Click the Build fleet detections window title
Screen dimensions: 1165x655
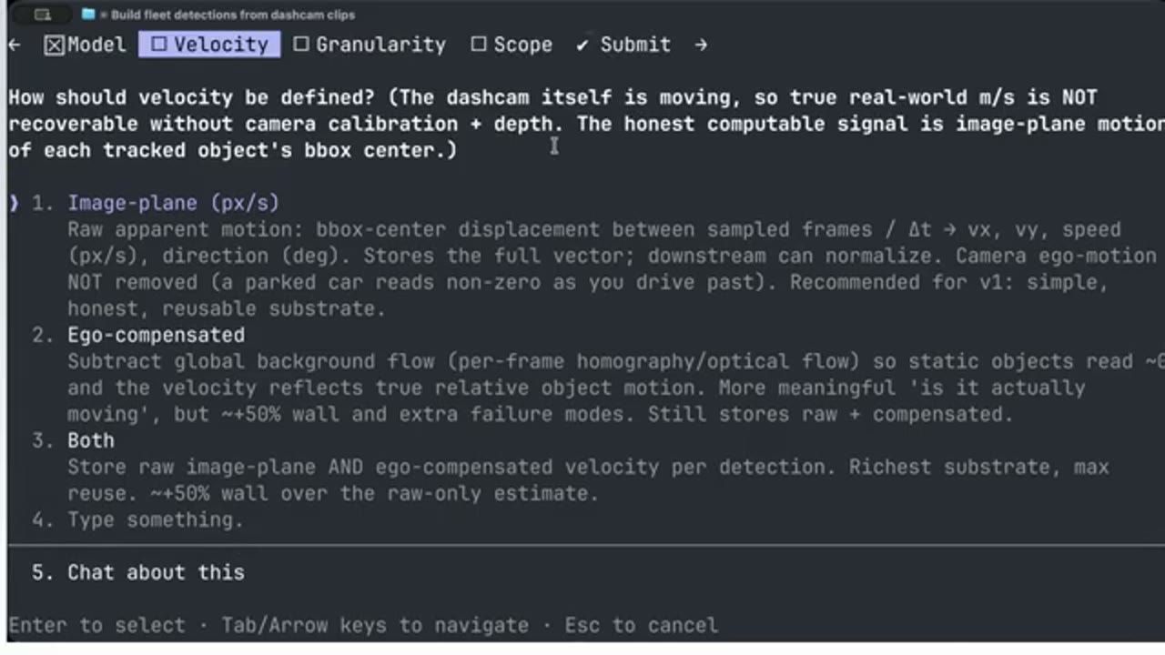click(x=233, y=15)
